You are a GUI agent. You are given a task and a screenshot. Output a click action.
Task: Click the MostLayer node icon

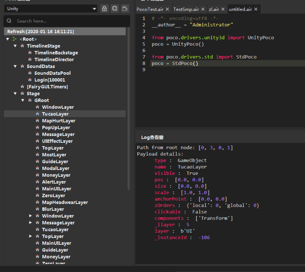(x=37, y=155)
